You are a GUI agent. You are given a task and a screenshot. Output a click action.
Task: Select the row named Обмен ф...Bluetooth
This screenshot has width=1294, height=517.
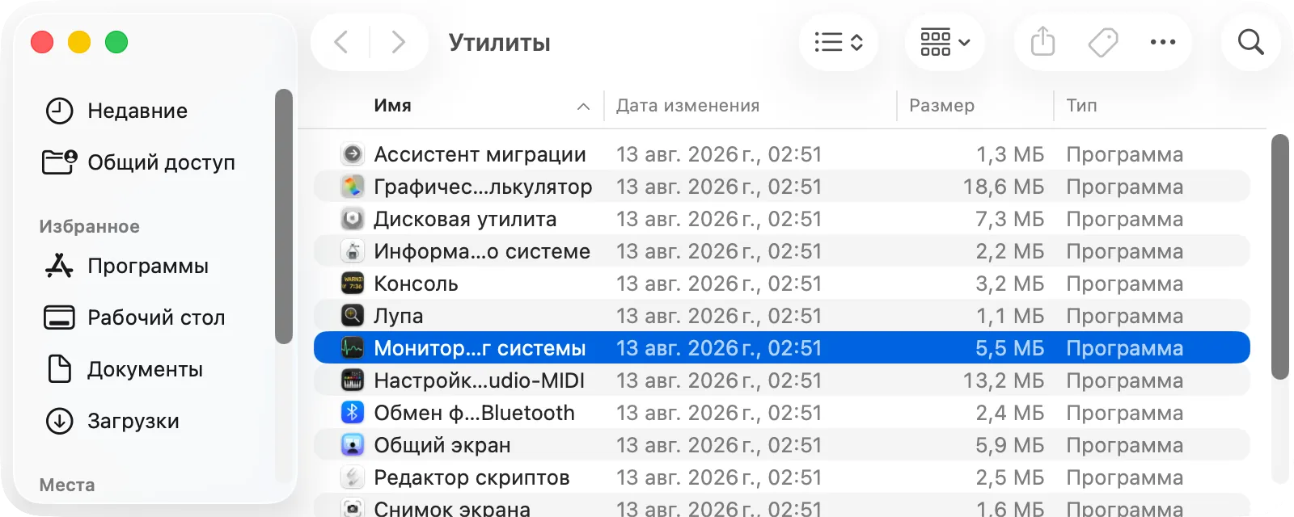pyautogui.click(x=782, y=412)
